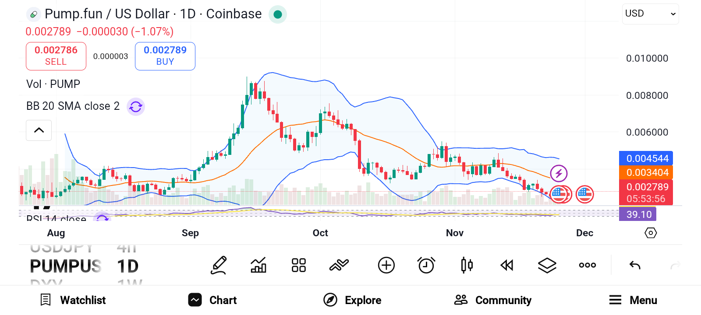
Task: Select the BB 20 SMA close 2 indicator label
Action: (x=72, y=106)
